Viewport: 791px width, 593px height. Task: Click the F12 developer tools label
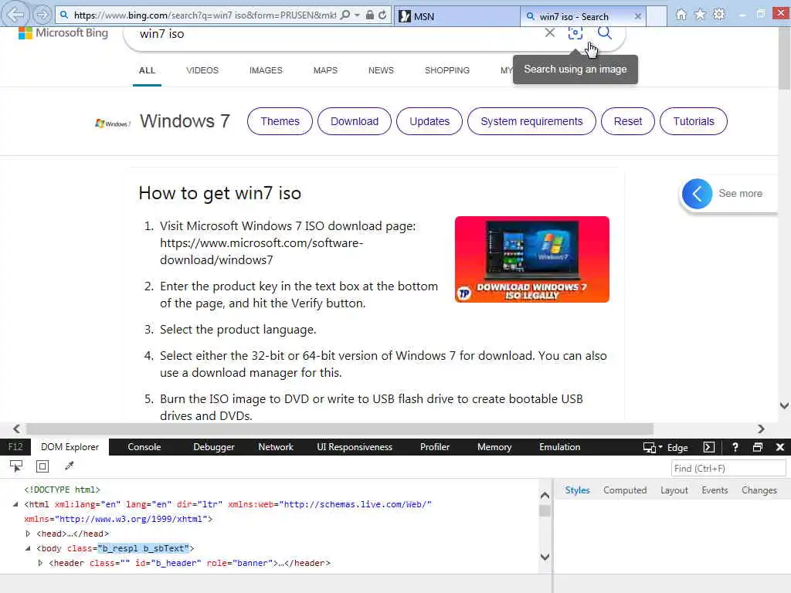15,447
